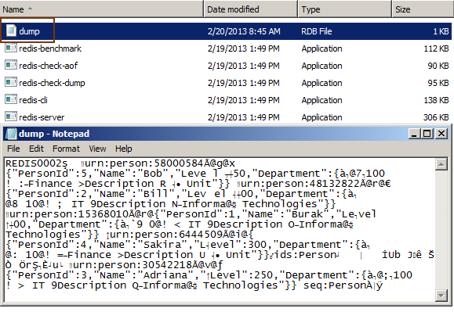Viewport: 454px width, 312px height.
Task: Click the '112 KB' size cell
Action: click(x=436, y=48)
